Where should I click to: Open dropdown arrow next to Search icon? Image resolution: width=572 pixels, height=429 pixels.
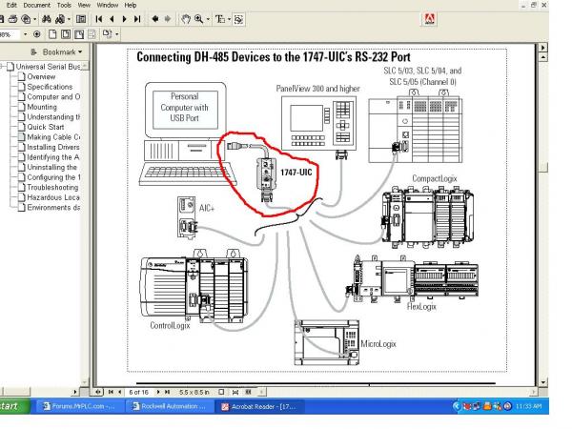(69, 19)
